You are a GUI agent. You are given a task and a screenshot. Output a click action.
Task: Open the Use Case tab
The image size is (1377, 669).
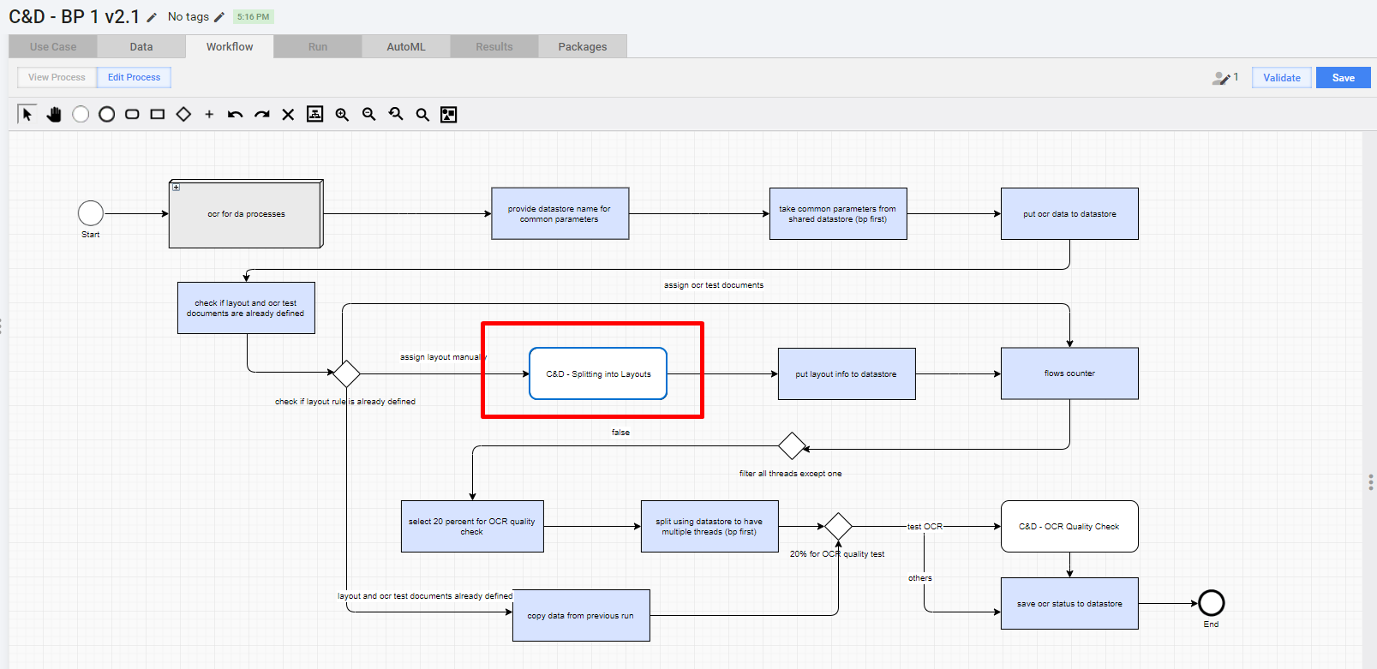(53, 46)
